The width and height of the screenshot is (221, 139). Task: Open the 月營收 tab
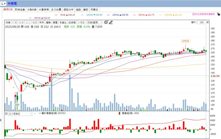(x=94, y=10)
